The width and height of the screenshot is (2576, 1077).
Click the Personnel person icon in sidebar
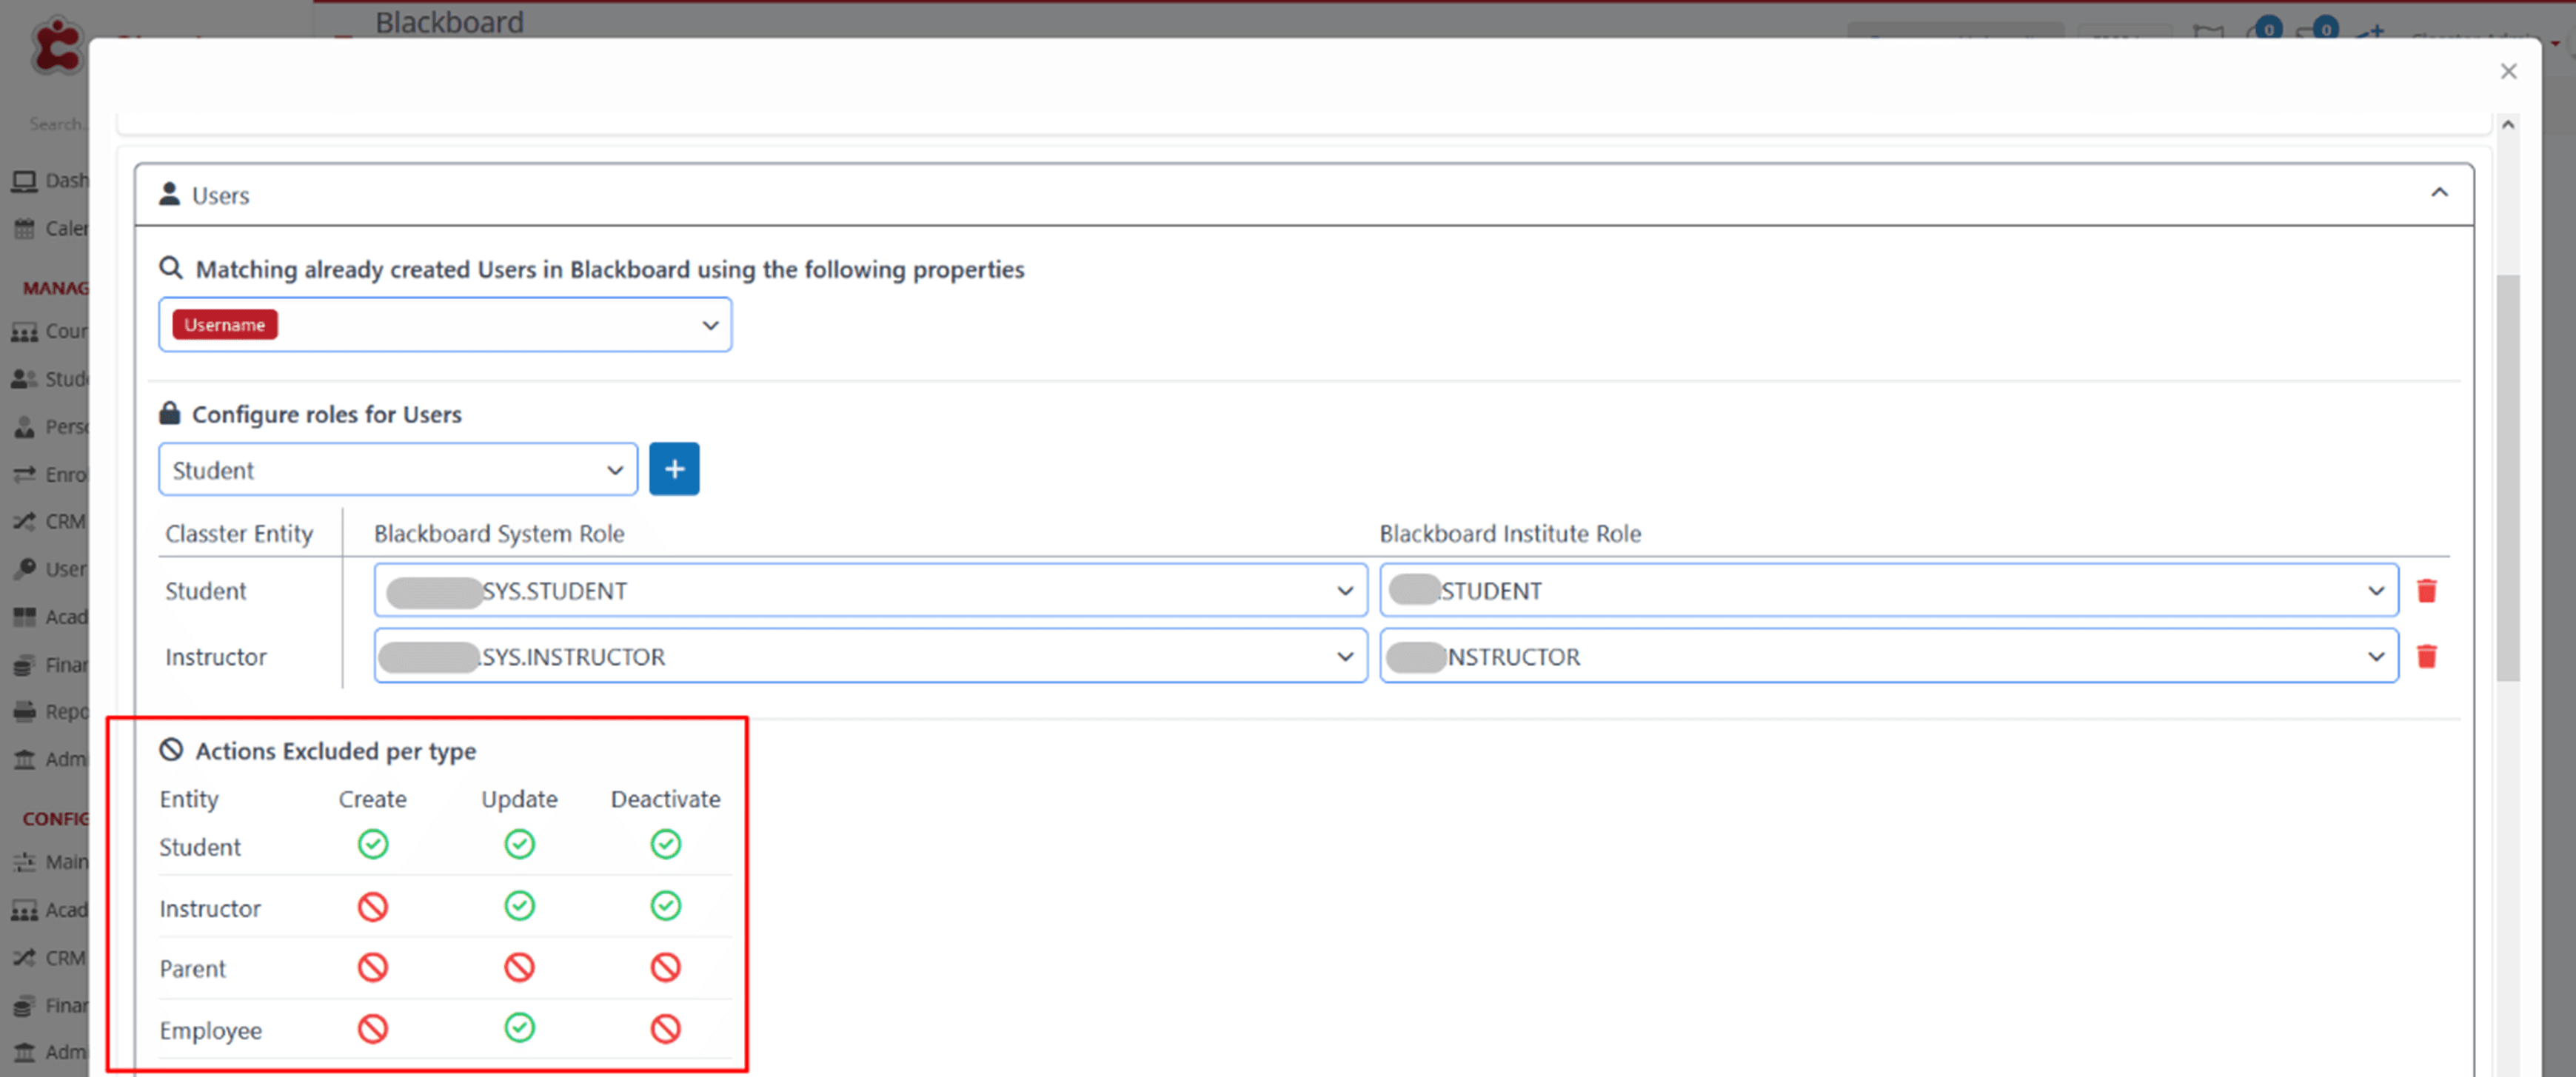(x=25, y=427)
